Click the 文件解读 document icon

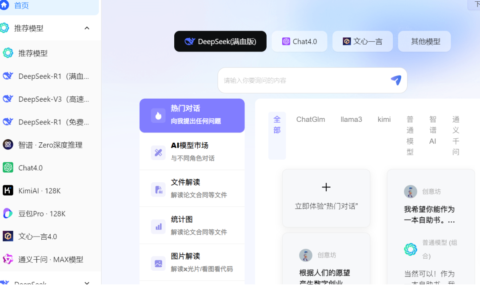pos(158,189)
